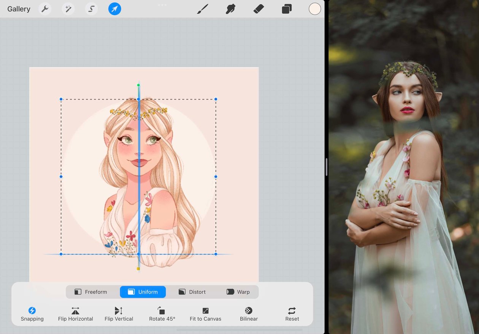Open the Actions wrench menu
Screen dimensions: 479x334
click(45, 9)
